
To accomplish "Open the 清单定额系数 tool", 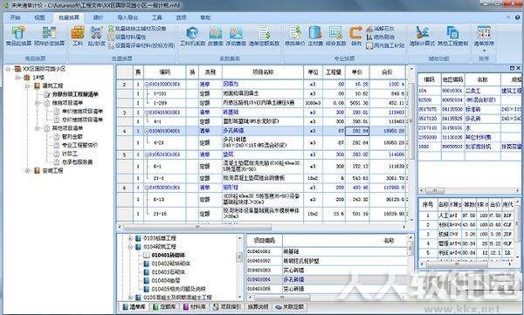I will pyautogui.click(x=264, y=36).
